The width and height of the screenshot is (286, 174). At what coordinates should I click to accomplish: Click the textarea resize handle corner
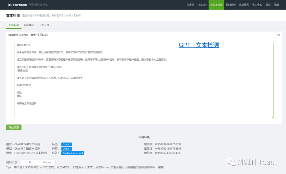[x=272, y=117]
